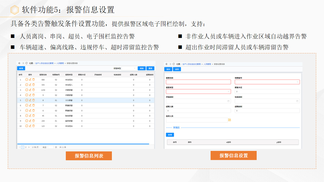Edit the row 7 alarm
This screenshot has width=324, height=182.
click(x=30, y=110)
